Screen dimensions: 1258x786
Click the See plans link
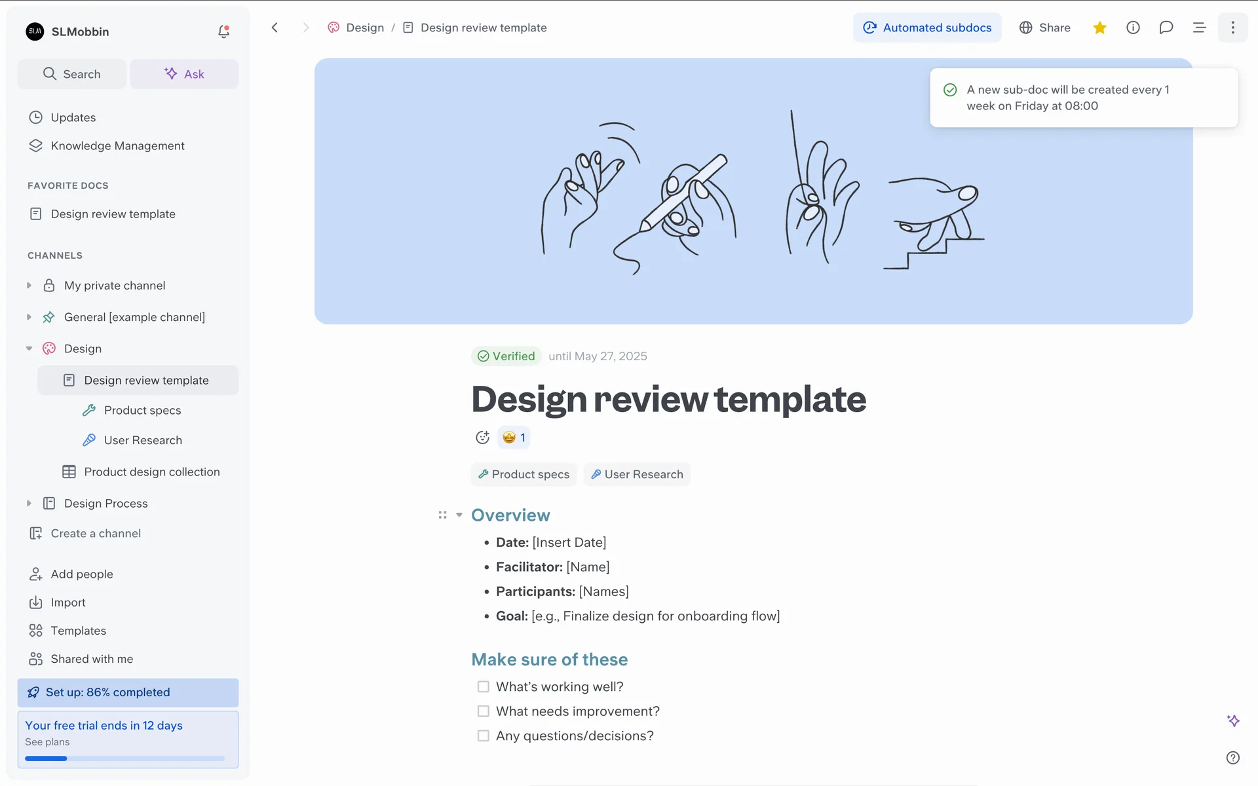[x=47, y=742]
